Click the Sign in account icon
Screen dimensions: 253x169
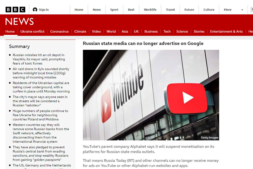tap(35, 10)
